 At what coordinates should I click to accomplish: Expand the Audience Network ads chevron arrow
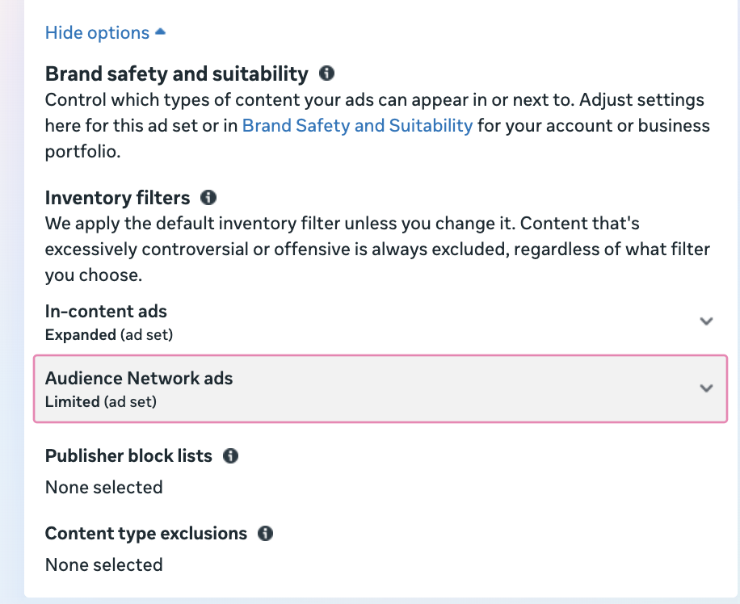click(x=706, y=388)
